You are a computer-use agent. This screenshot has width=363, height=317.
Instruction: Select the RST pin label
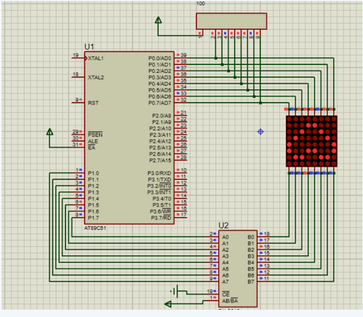coord(93,103)
